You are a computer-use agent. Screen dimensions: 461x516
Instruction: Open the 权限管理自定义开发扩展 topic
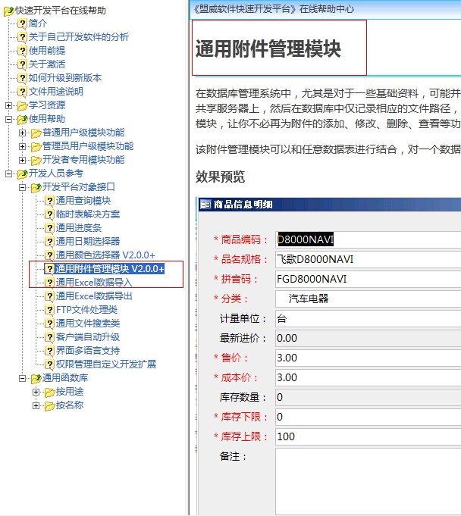[x=105, y=364]
